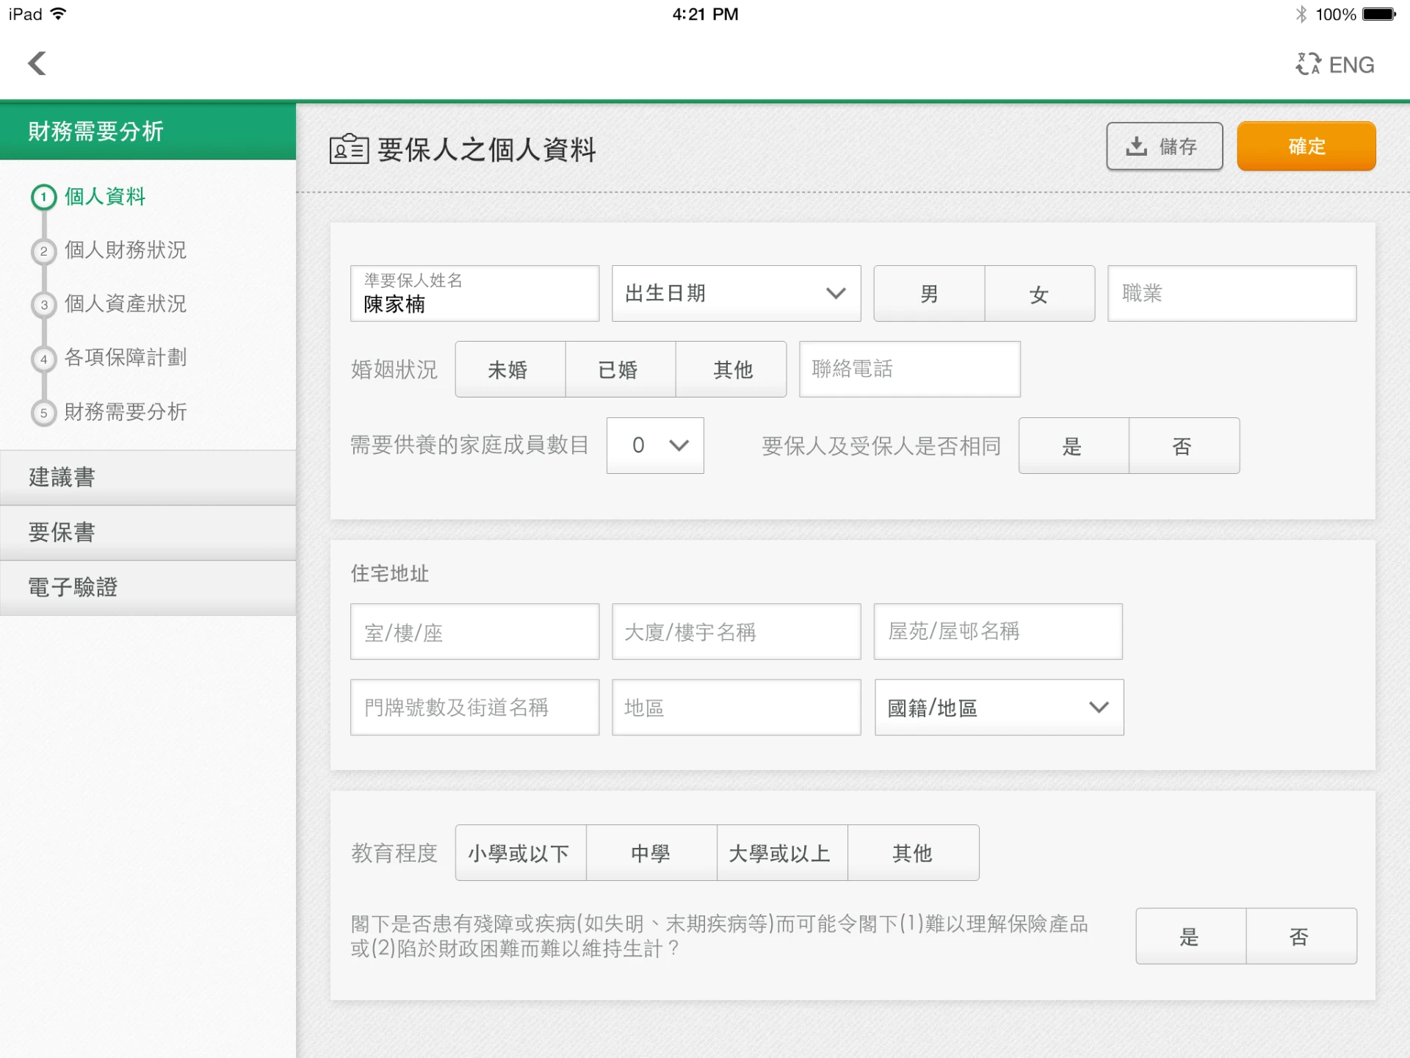Choose 其他 marital status

[x=731, y=369]
